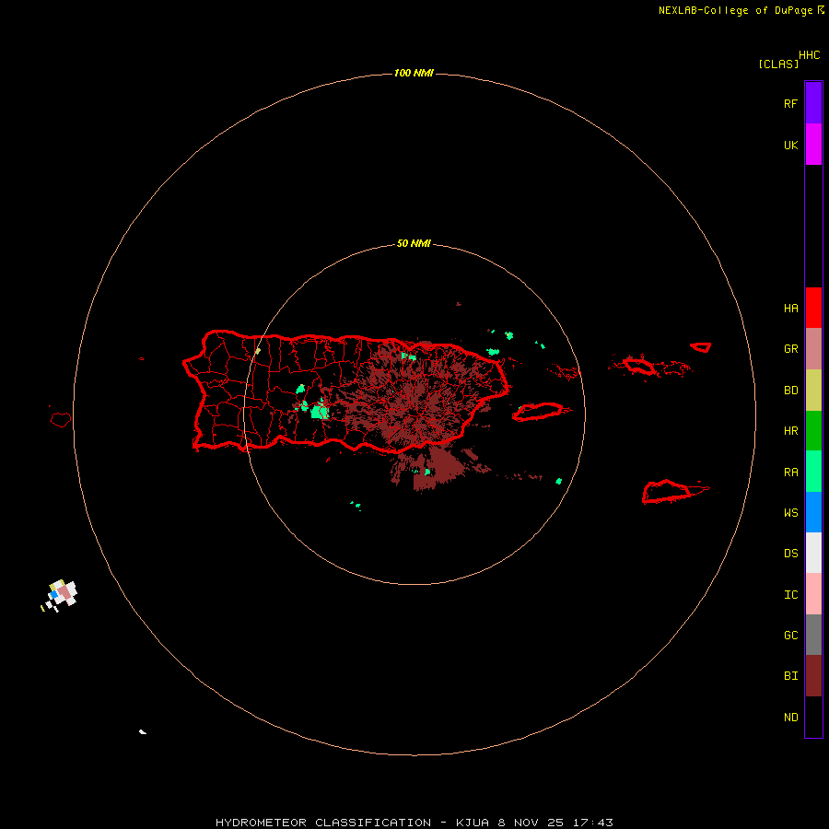
Task: Click the small white echo near bottom-left
Action: pyautogui.click(x=142, y=731)
